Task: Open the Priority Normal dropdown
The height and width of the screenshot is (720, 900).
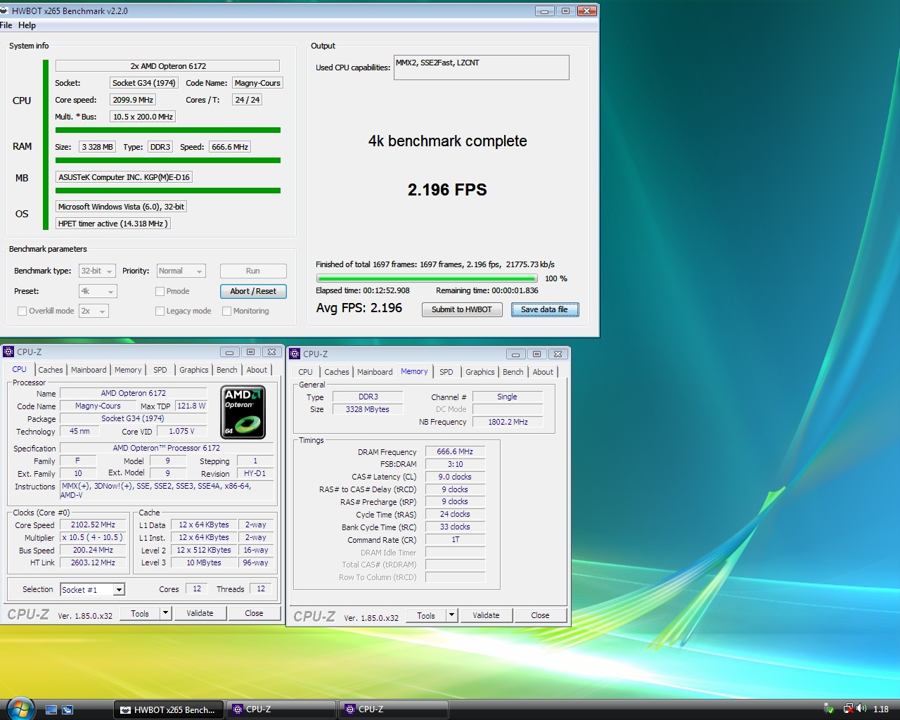Action: pos(181,271)
